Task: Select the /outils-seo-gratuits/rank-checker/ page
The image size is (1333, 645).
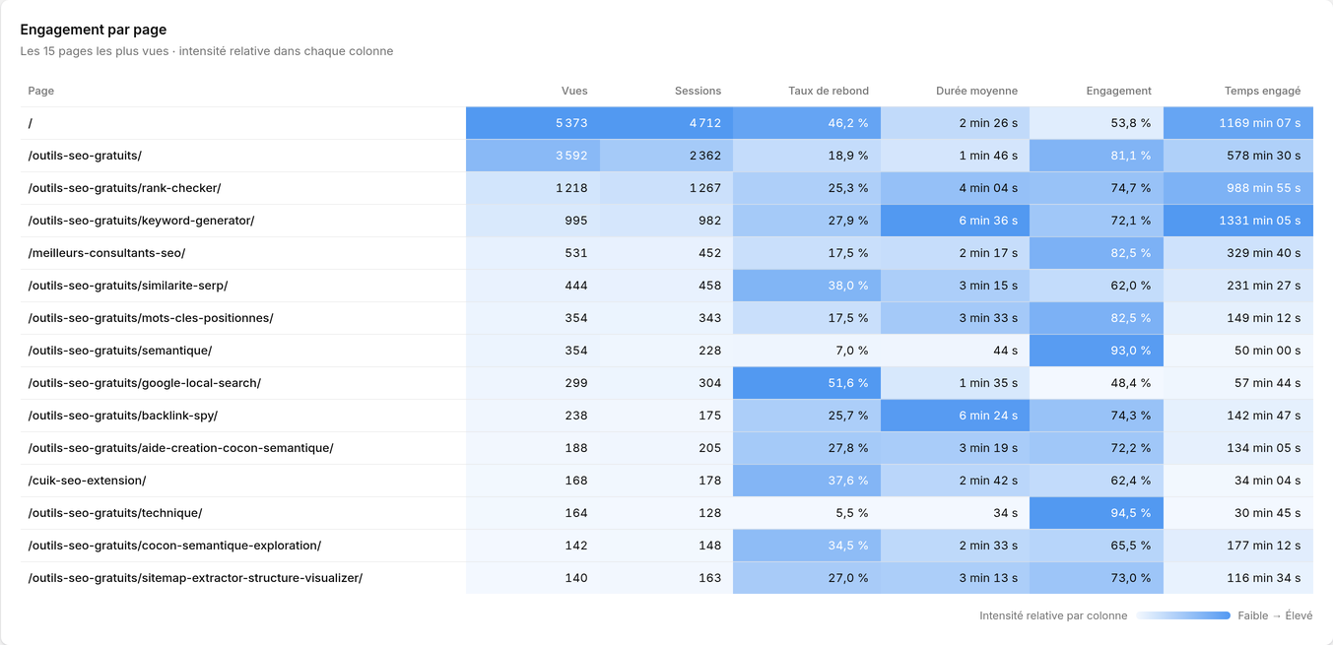Action: coord(124,188)
